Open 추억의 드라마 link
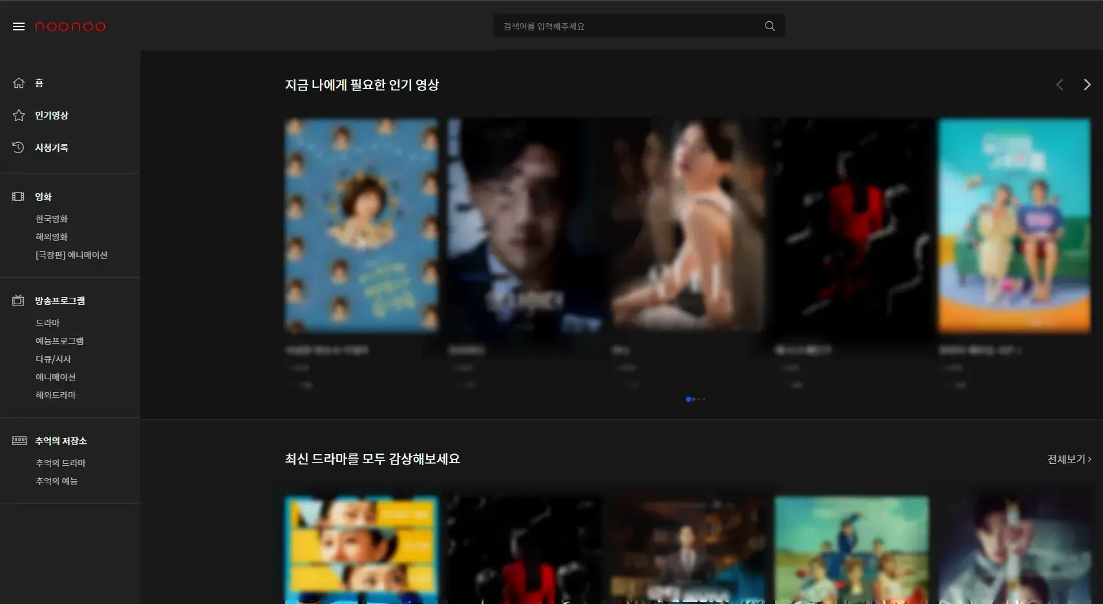This screenshot has width=1103, height=604. (x=61, y=463)
